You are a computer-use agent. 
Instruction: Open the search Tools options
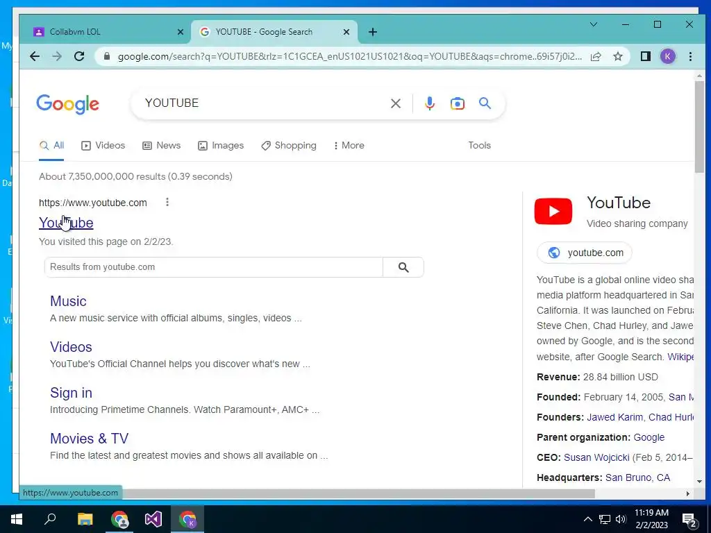479,146
